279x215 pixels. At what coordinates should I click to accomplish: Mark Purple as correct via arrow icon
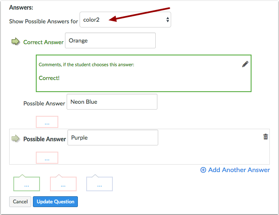pos(15,138)
